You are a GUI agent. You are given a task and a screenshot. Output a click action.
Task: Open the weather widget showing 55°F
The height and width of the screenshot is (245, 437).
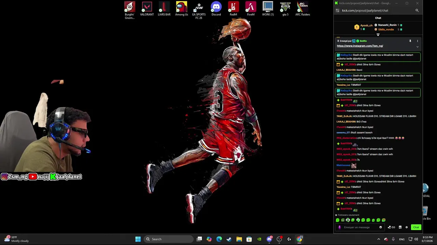(x=16, y=239)
